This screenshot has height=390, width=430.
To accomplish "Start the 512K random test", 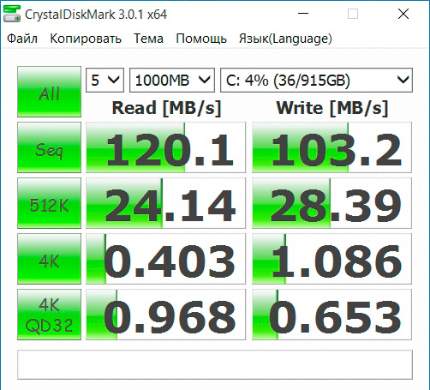I will [49, 203].
